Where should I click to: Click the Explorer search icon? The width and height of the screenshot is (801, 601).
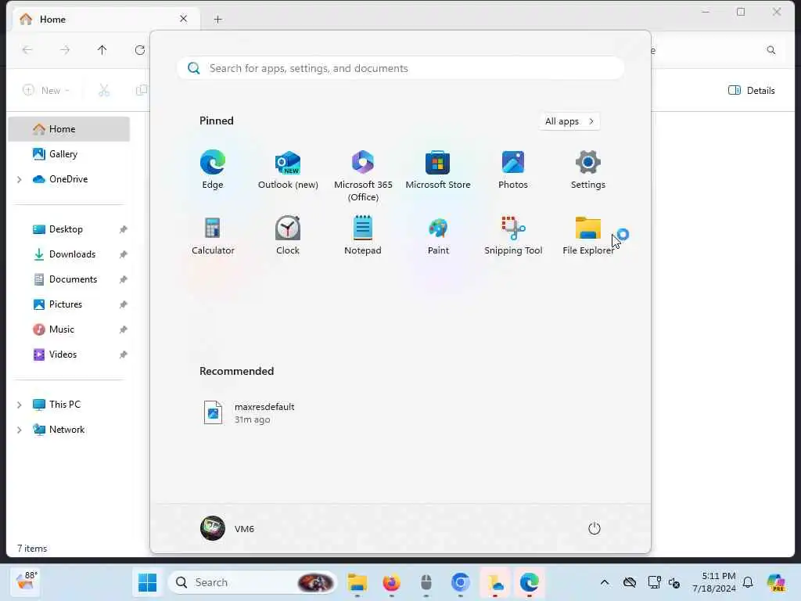click(x=770, y=50)
